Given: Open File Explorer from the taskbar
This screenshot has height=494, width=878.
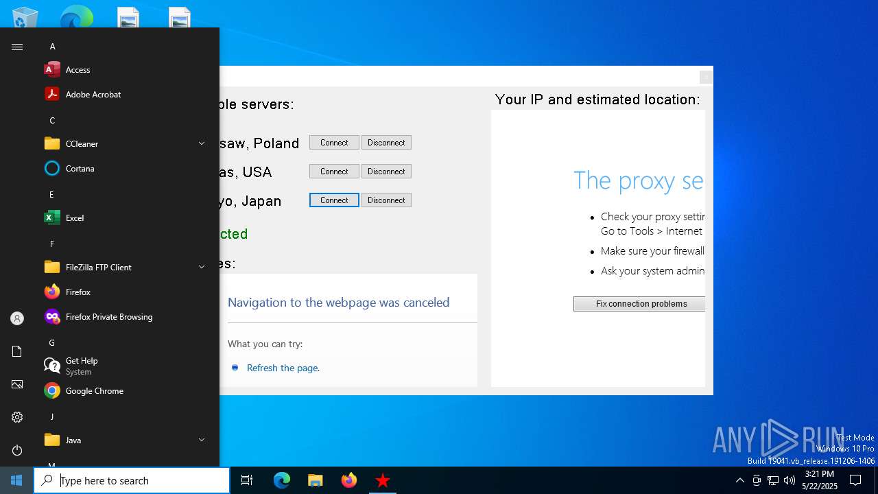Looking at the screenshot, I should pos(316,480).
